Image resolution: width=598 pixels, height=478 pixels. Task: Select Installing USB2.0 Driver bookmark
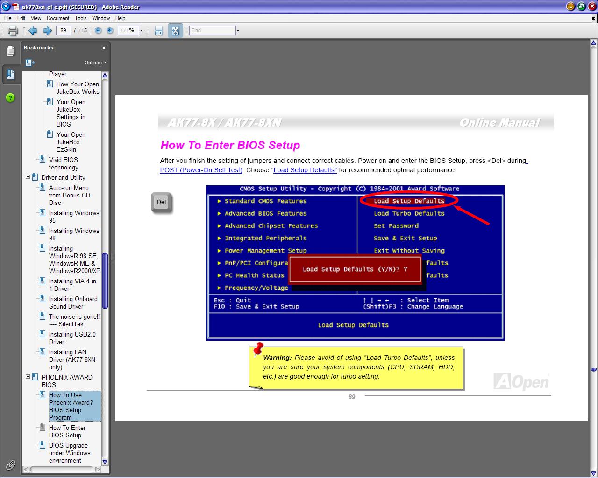click(72, 338)
